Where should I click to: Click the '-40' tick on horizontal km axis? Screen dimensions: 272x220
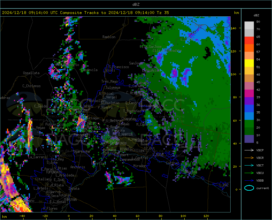point(22,216)
